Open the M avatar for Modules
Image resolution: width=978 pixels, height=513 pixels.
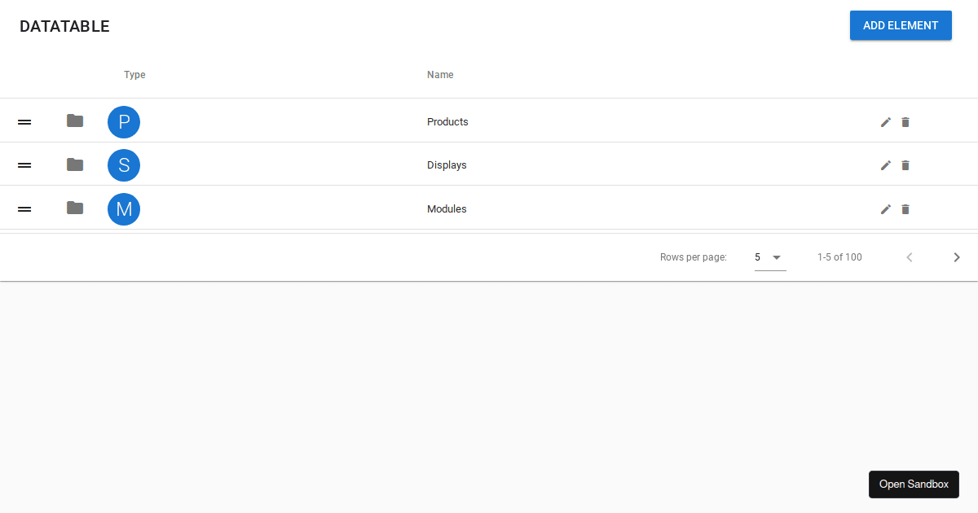124,208
